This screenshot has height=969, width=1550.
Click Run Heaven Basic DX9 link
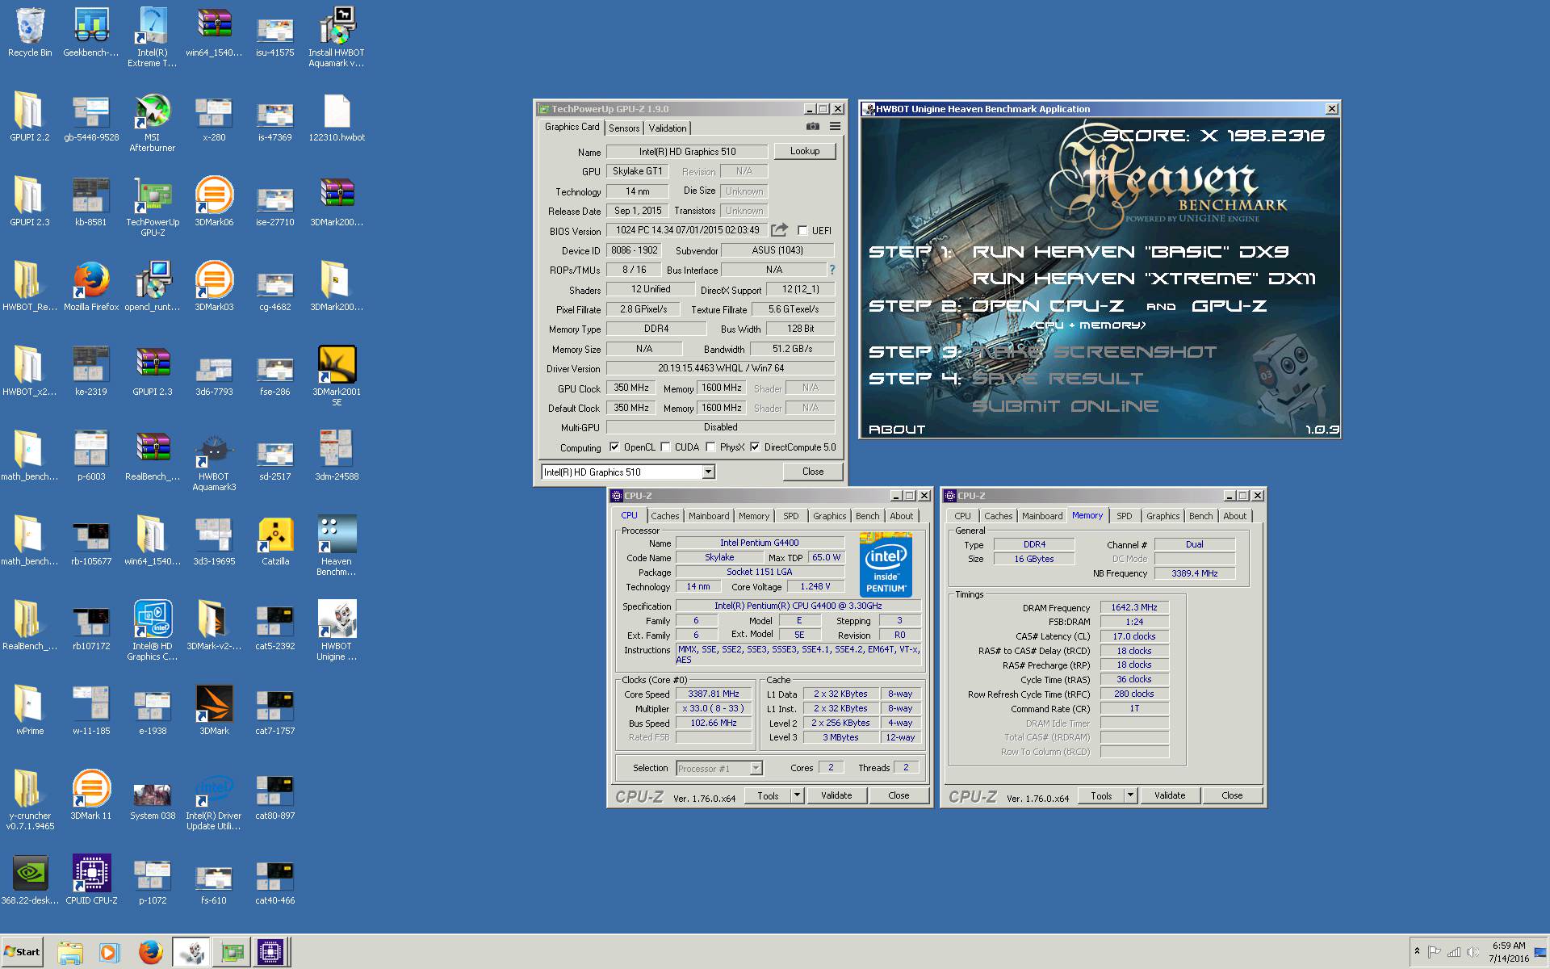pos(1130,252)
